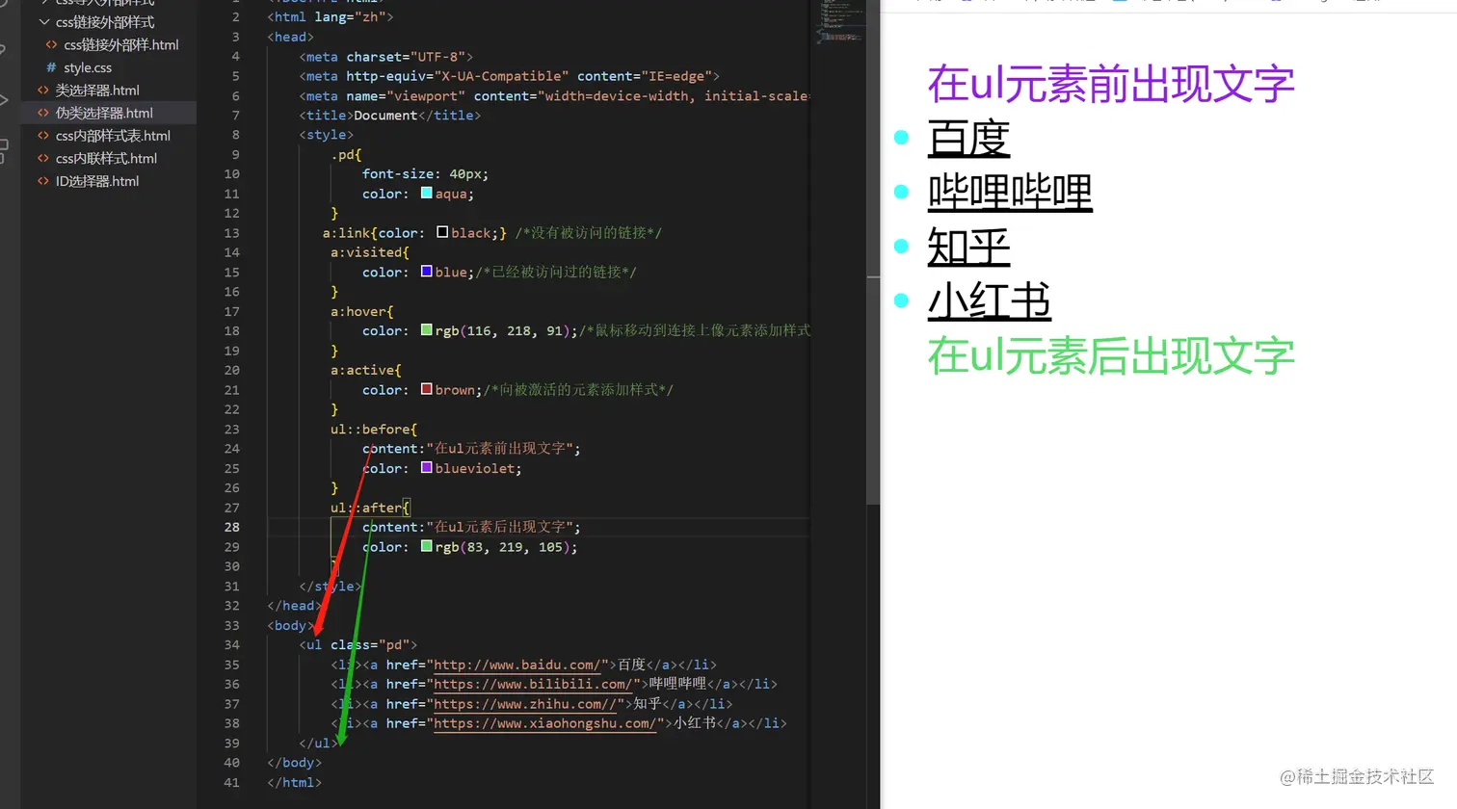
Task: Click the black color box on the a:link line
Action: pos(441,231)
